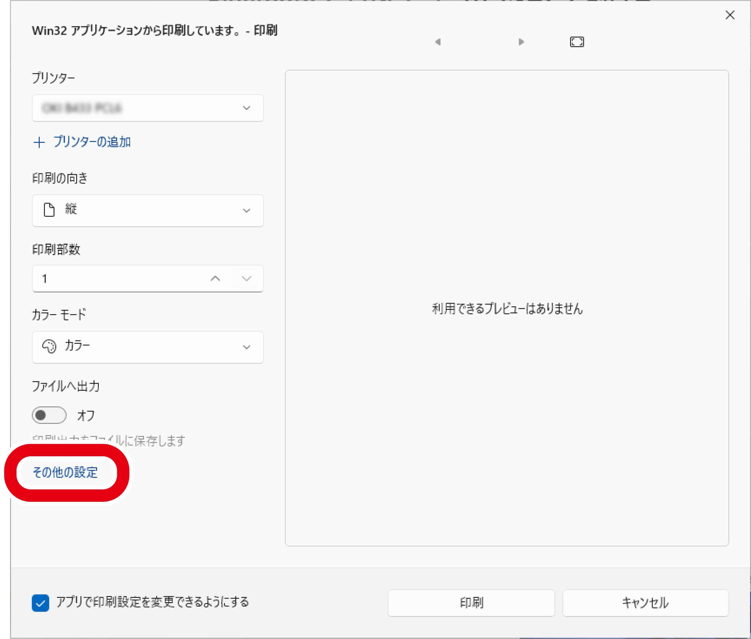Click the palette icon in color mode box
Viewport: 751px width, 639px height.
(x=49, y=346)
